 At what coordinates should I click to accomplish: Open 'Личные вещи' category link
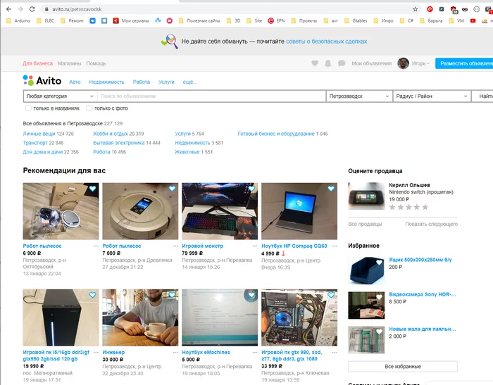click(x=39, y=134)
